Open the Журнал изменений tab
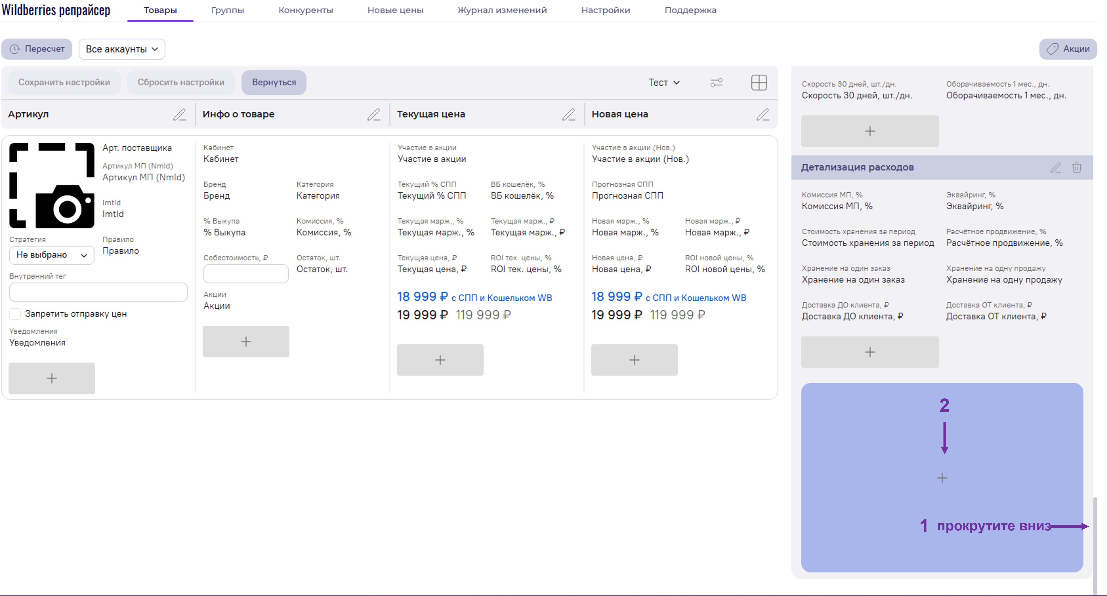 (502, 10)
